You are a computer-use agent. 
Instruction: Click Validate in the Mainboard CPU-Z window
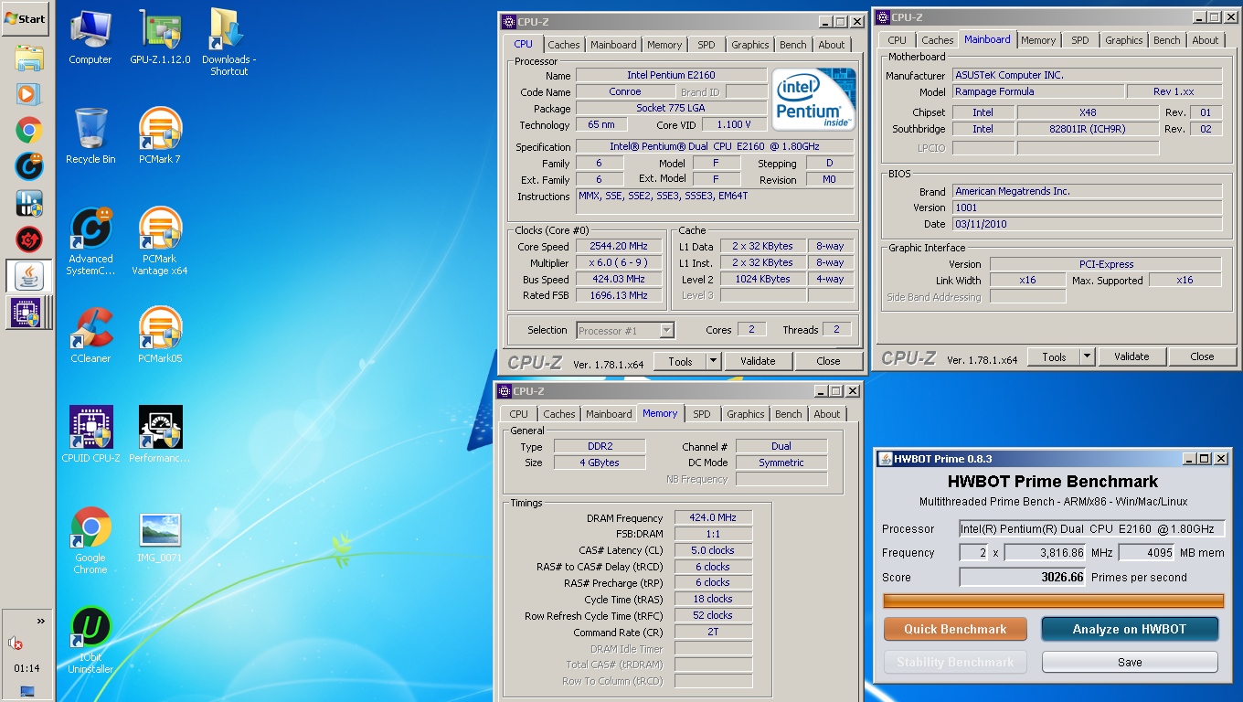[x=1131, y=356]
